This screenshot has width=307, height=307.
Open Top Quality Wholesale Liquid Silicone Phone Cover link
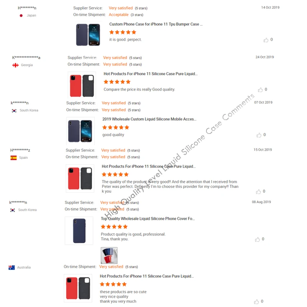tap(148, 218)
